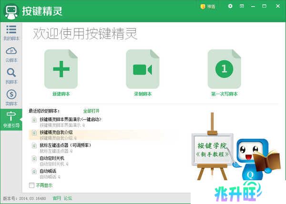Click the 新建脚本 label

coord(61,94)
